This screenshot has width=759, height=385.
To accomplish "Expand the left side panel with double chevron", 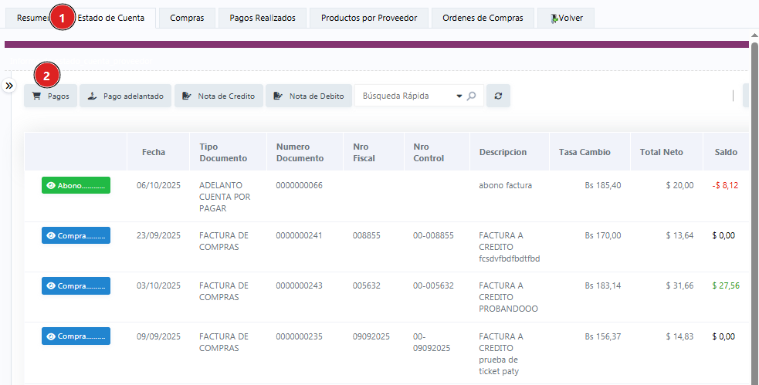I will [9, 86].
